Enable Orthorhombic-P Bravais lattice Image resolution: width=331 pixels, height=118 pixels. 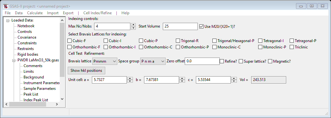(178, 47)
